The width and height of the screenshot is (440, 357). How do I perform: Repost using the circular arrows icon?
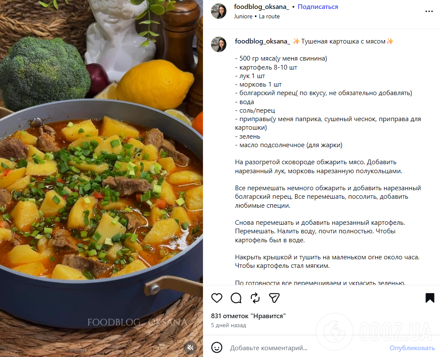point(255,298)
